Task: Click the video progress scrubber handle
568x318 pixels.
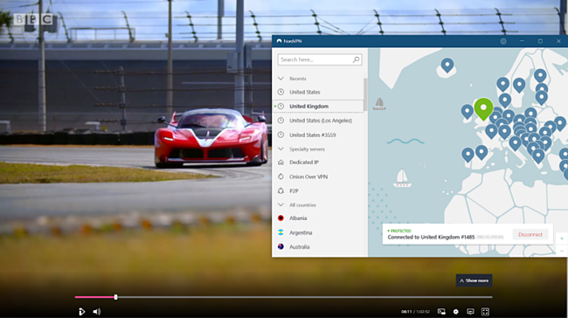Action: tap(115, 297)
